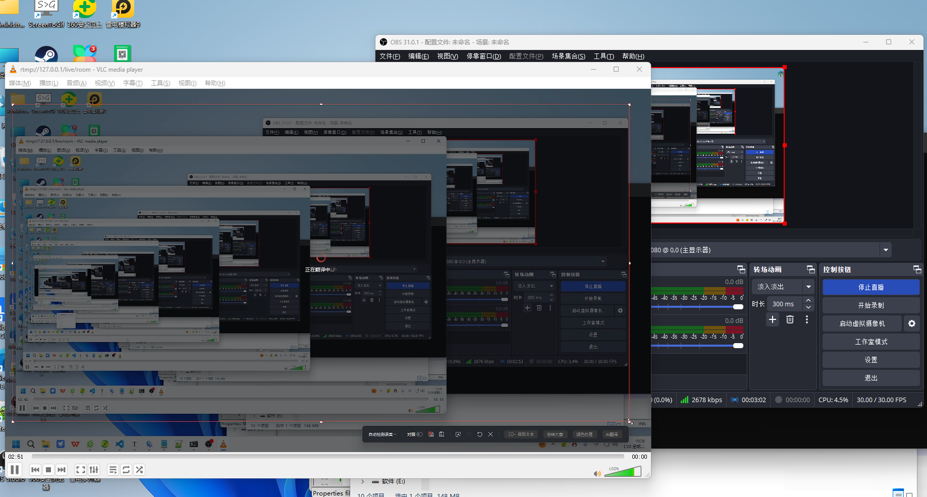
Task: Retry translation with the refresh icon
Action: tap(480, 434)
